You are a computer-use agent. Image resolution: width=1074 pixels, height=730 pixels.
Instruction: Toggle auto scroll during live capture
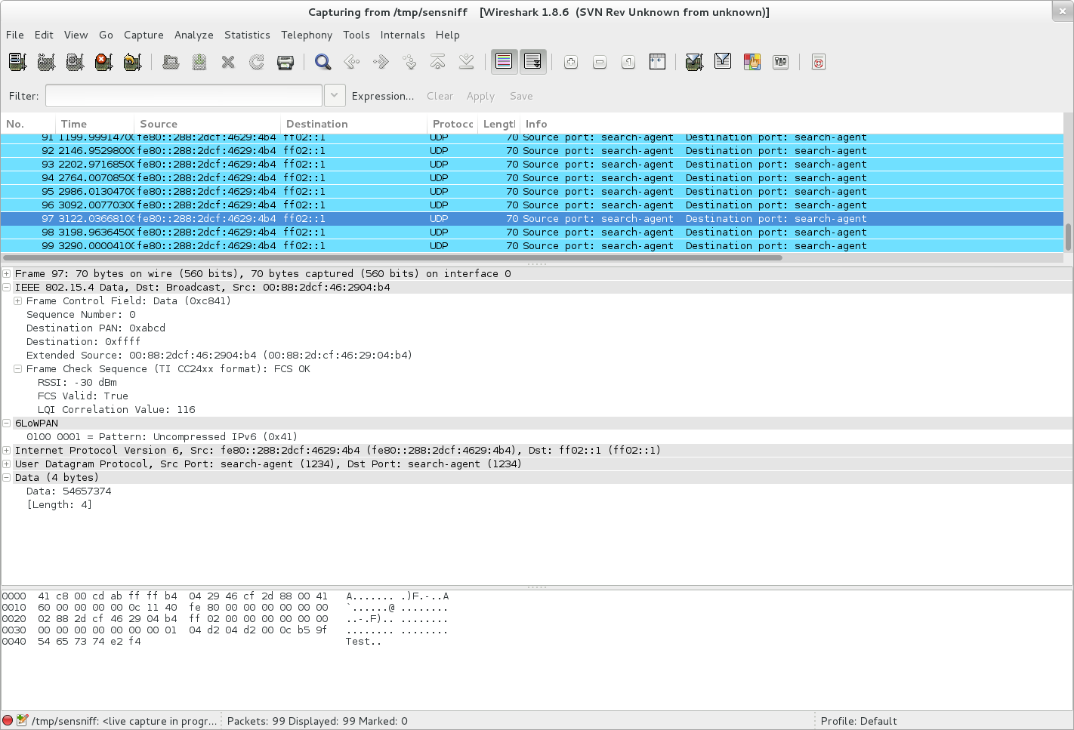(x=532, y=62)
